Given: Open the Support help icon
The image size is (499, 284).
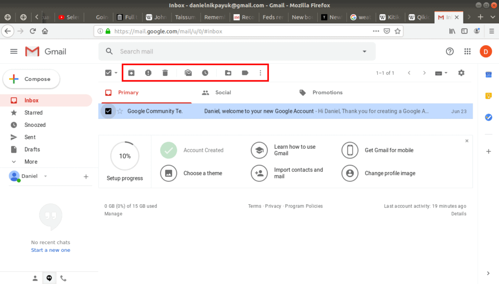Looking at the screenshot, I should 450,52.
